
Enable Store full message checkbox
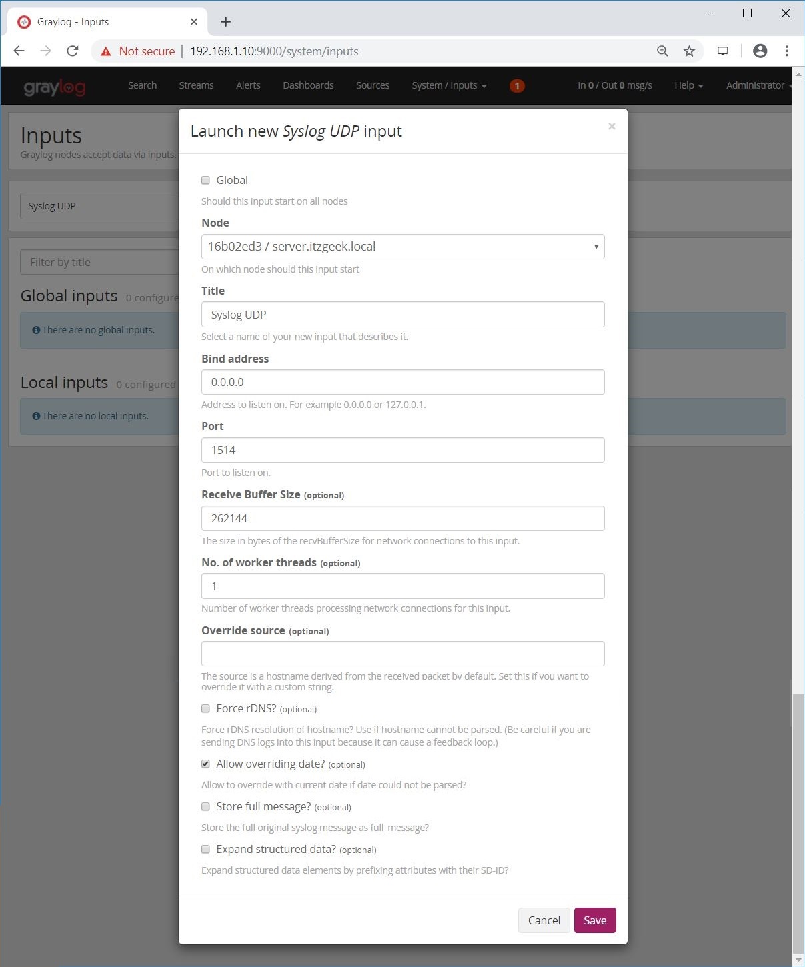coord(206,806)
